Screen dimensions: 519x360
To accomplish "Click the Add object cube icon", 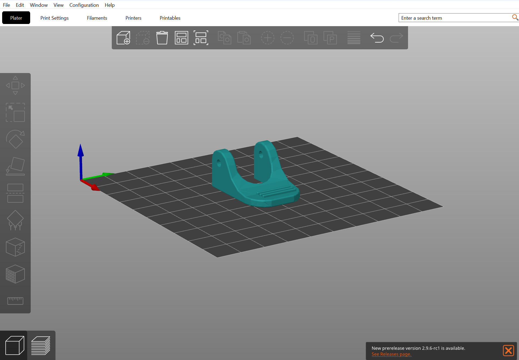I will pos(123,38).
